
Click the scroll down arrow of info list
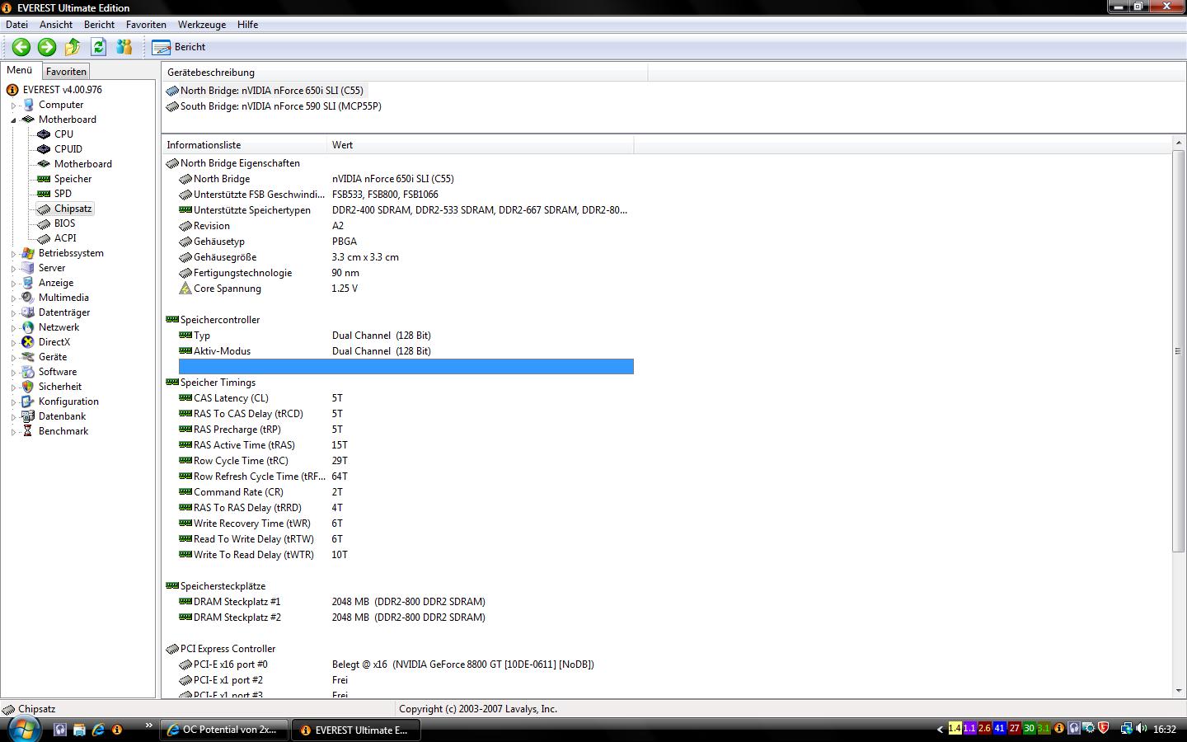click(x=1178, y=691)
